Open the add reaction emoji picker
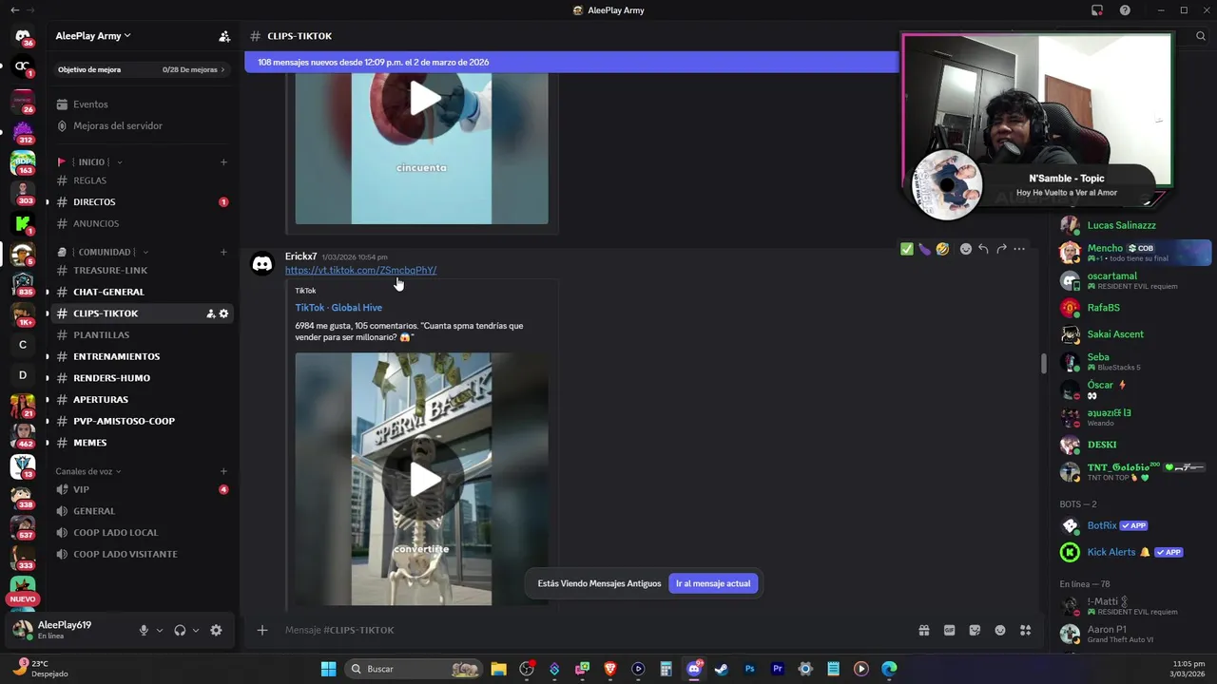This screenshot has height=684, width=1217. coord(966,249)
